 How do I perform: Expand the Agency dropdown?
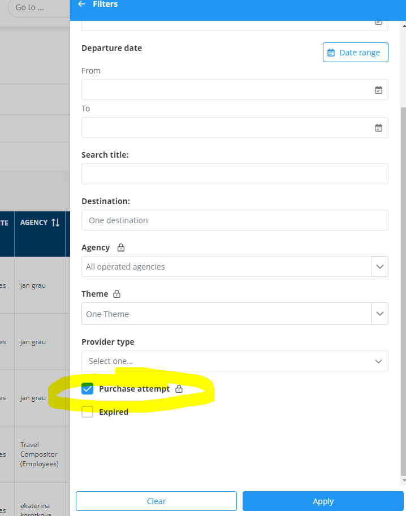coord(379,267)
